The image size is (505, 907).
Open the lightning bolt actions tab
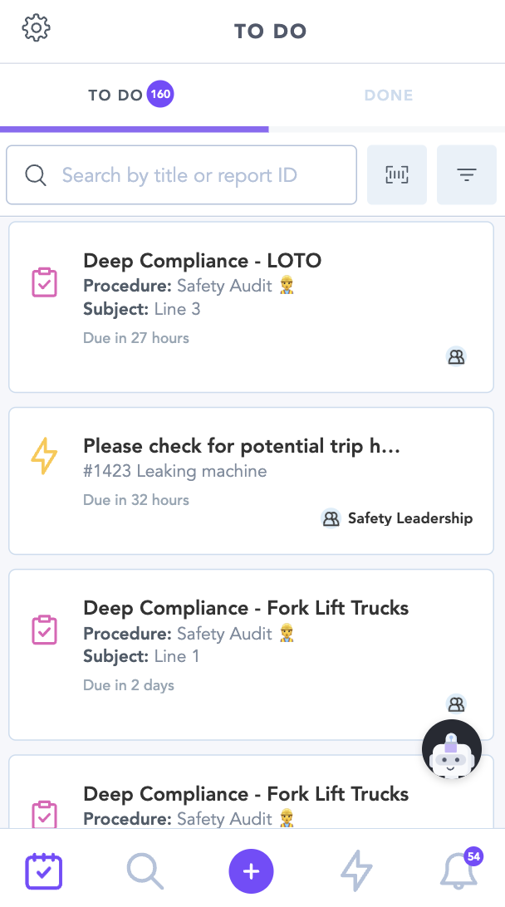click(356, 870)
